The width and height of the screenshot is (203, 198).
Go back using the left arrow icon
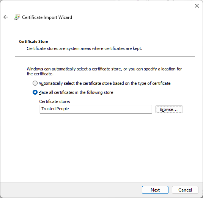[6, 17]
